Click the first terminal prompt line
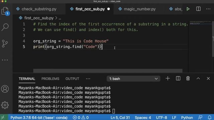This screenshot has height=120, width=214. coord(65,88)
